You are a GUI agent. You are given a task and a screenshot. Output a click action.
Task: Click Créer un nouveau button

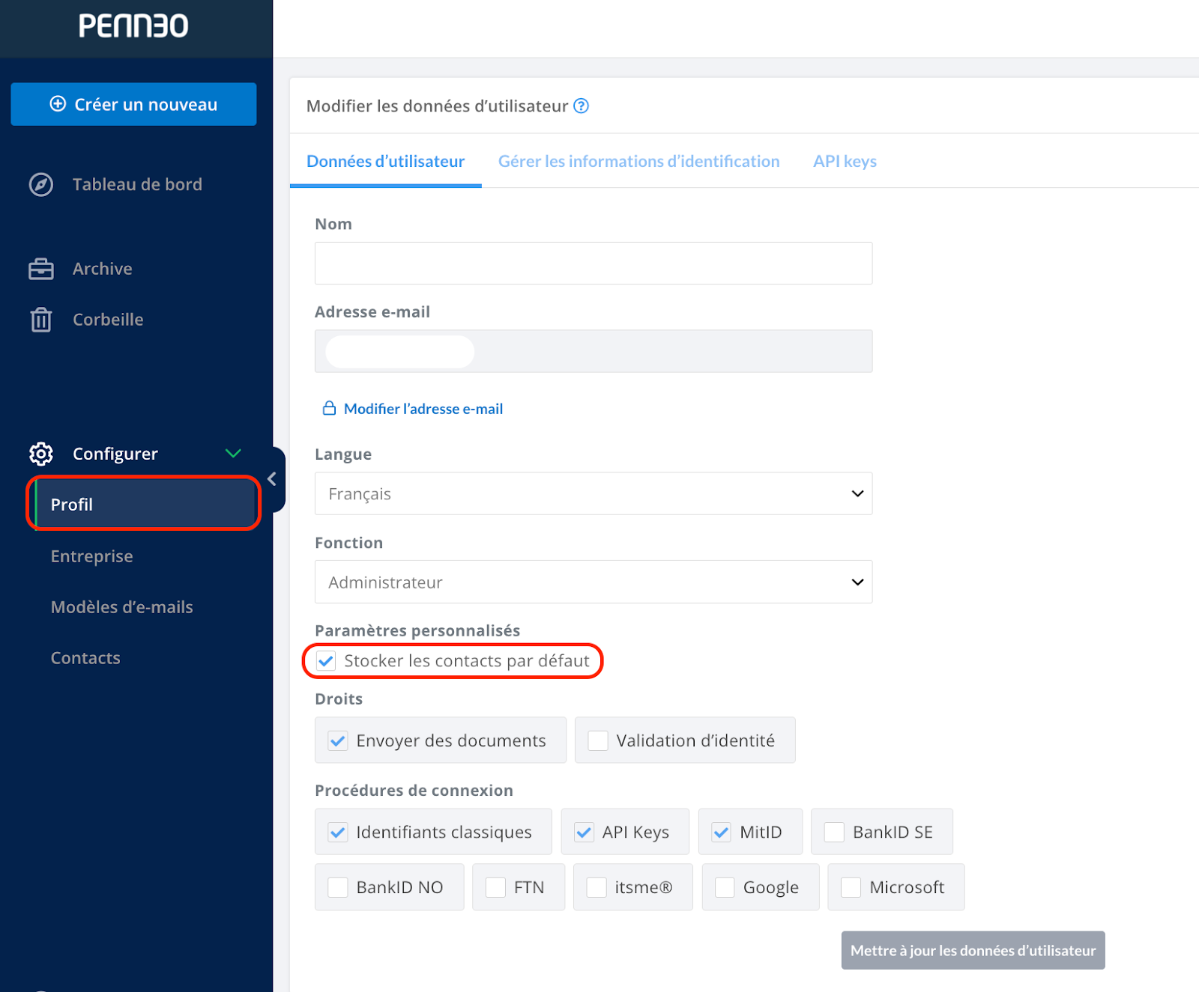coord(133,104)
